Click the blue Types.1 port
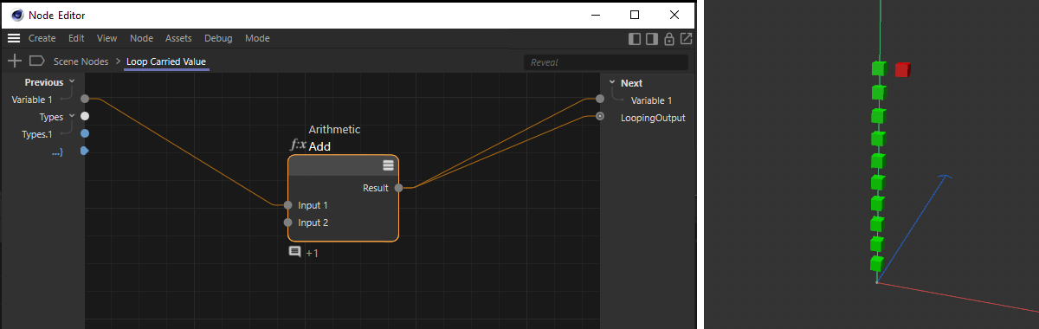 coord(84,133)
